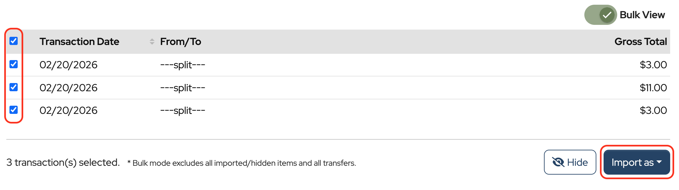679x190 pixels.
Task: Click the $11.00 gross total amount
Action: pos(653,88)
